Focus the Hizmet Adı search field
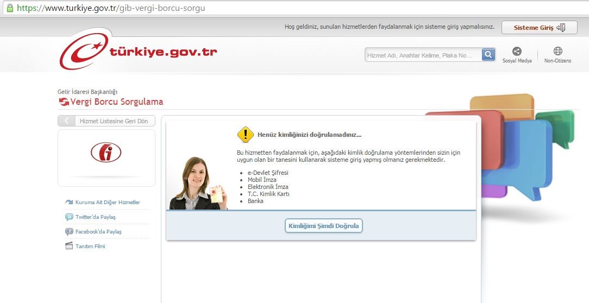Viewport: 589px width, 303px height. 423,55
